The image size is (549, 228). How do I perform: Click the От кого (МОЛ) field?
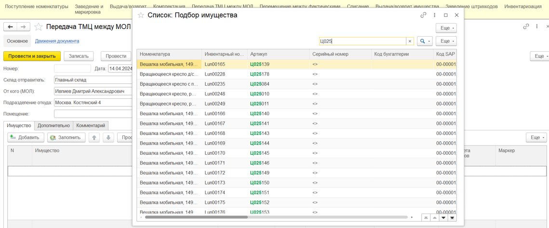pos(93,91)
